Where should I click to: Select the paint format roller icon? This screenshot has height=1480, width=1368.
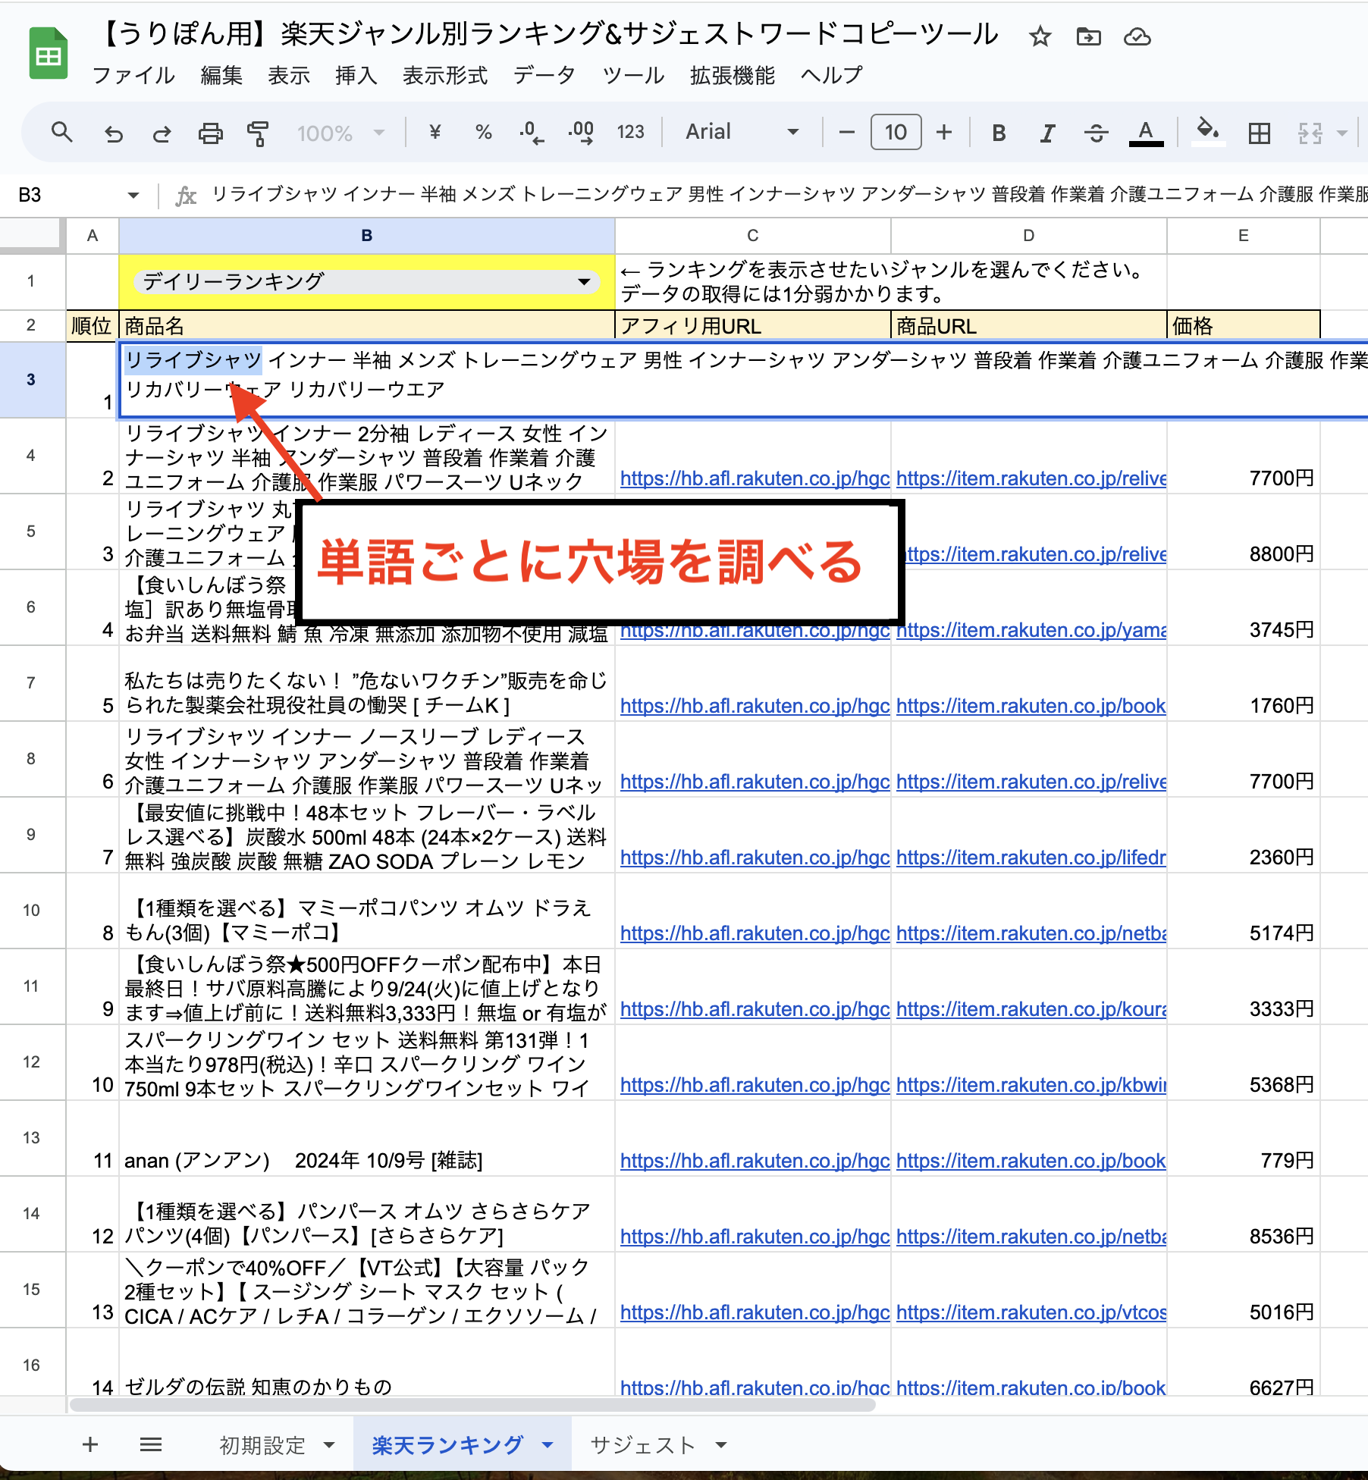click(x=258, y=133)
